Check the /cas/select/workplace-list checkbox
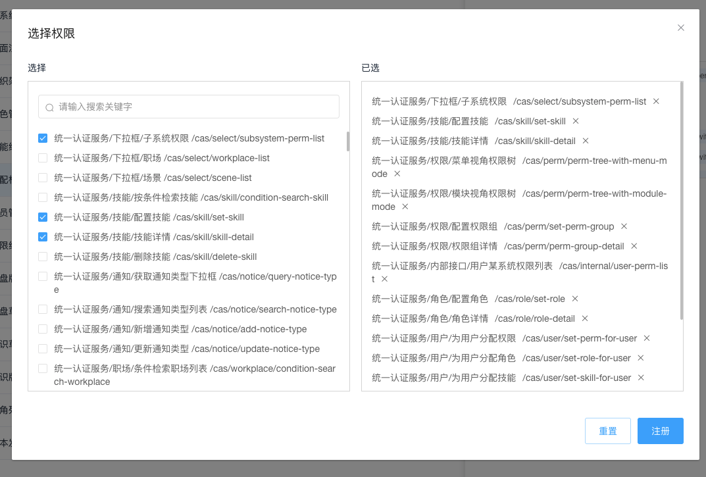Viewport: 706px width, 477px height. point(43,158)
